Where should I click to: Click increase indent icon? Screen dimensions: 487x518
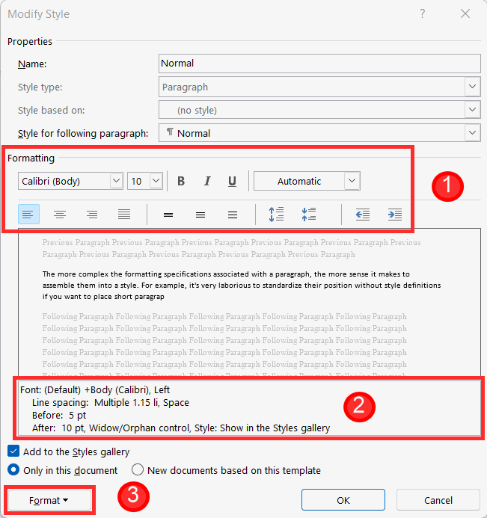tap(395, 215)
